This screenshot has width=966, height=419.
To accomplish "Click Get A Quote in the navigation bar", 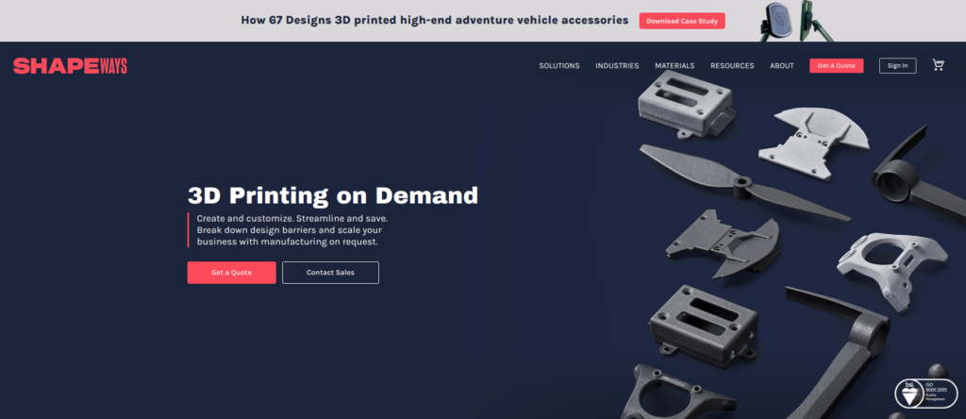I will [x=836, y=66].
